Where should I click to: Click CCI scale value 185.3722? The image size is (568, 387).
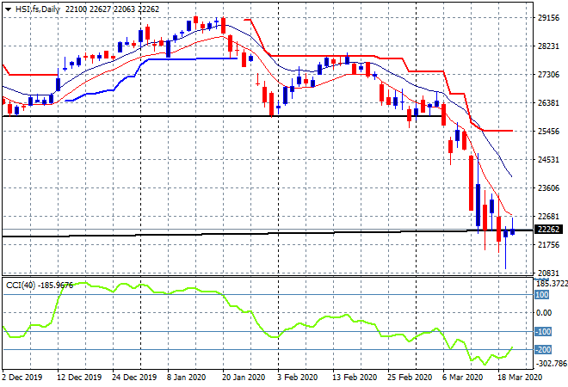(x=552, y=284)
